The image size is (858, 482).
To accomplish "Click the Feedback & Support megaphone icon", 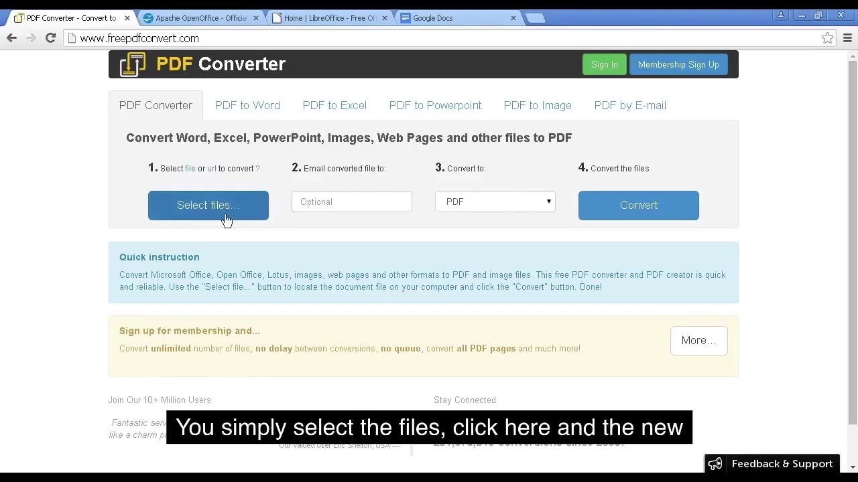I will [715, 463].
